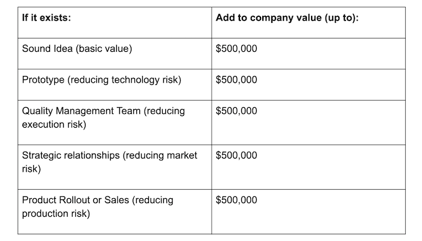This screenshot has width=422, height=241.
Task: Select $500,000 in Strategic relationships row
Action: click(236, 155)
